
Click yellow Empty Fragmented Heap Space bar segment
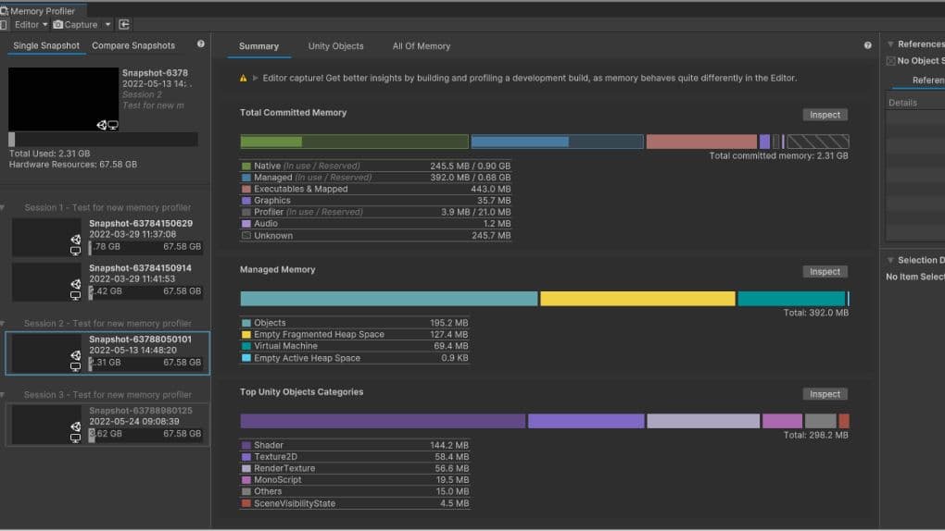637,299
